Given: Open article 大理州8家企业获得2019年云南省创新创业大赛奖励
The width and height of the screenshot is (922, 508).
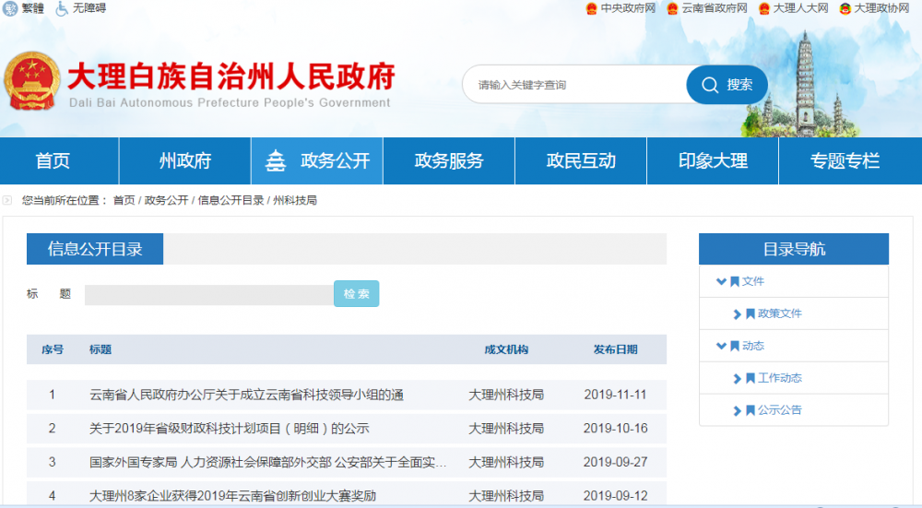Looking at the screenshot, I should click(233, 496).
